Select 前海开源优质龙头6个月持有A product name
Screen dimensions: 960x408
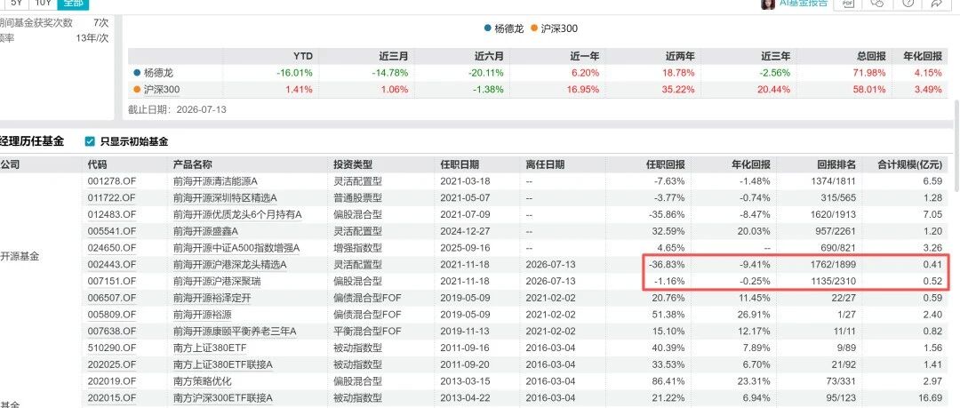coord(237,214)
